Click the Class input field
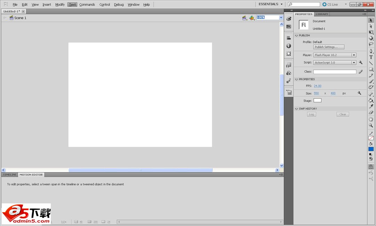This screenshot has height=226, width=376. pyautogui.click(x=335, y=72)
